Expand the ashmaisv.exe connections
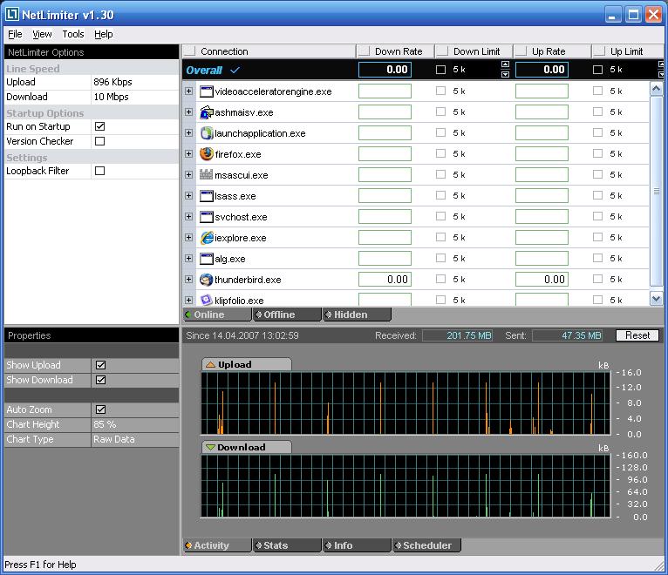This screenshot has height=575, width=668. tap(188, 112)
